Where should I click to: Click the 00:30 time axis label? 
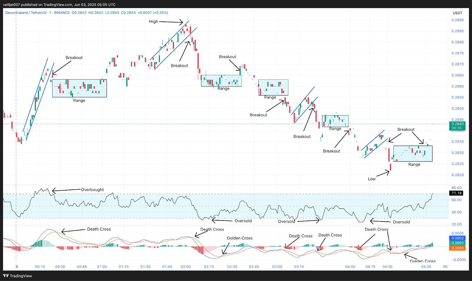tap(60, 267)
